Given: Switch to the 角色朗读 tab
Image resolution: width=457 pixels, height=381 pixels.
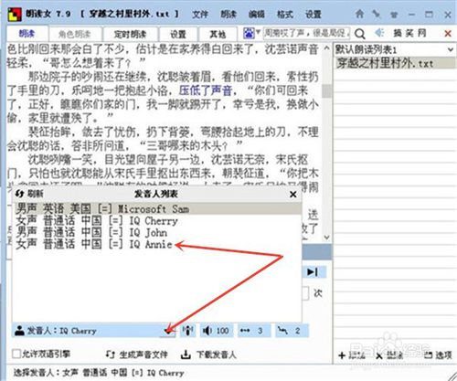Looking at the screenshot, I should tap(75, 34).
